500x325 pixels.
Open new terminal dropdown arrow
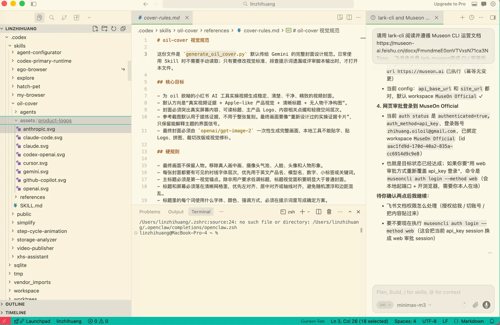point(308,212)
